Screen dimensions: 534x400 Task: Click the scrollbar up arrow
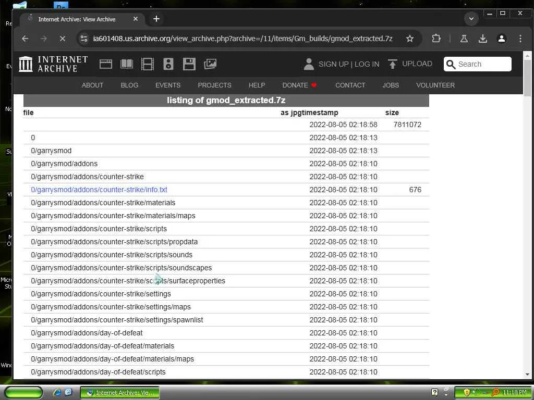point(527,55)
